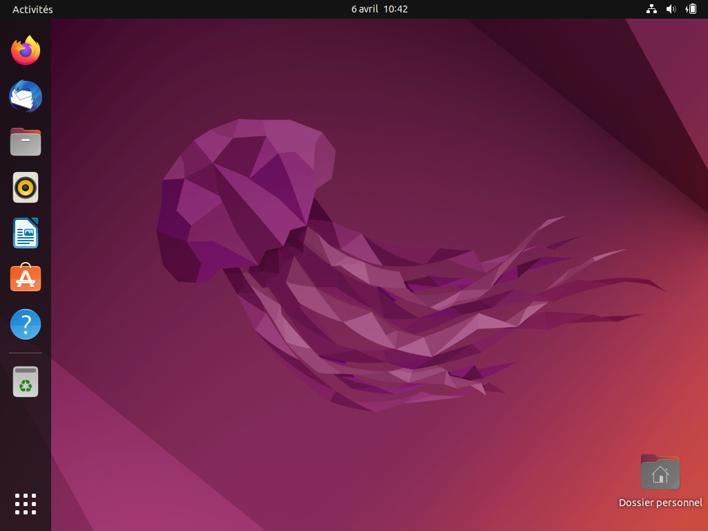Open the Thunderbird mail client
The image size is (708, 531).
click(26, 96)
